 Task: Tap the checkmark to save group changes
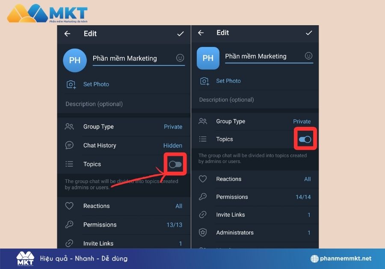tap(181, 34)
